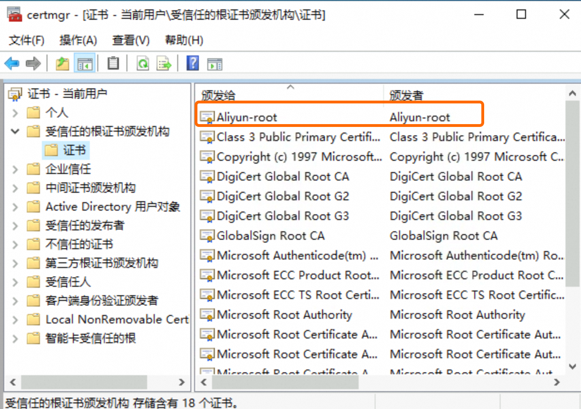Select Microsoft ECC TS Root Certi... certificate
The width and height of the screenshot is (581, 409).
(298, 295)
